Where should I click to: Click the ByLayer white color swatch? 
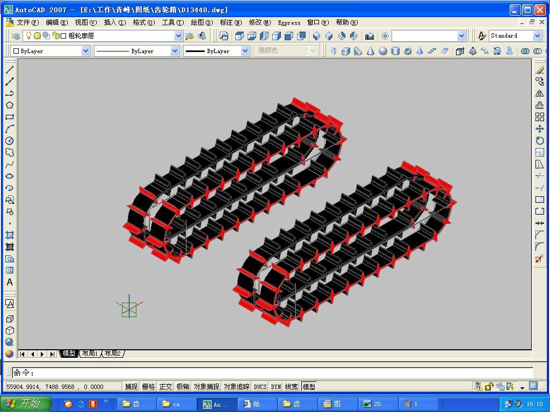[x=16, y=51]
